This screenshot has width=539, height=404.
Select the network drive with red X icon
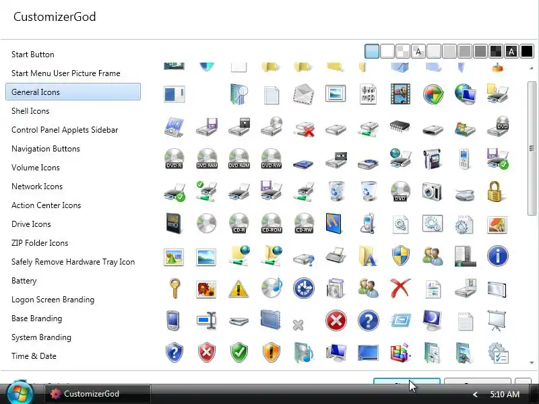pos(305,129)
